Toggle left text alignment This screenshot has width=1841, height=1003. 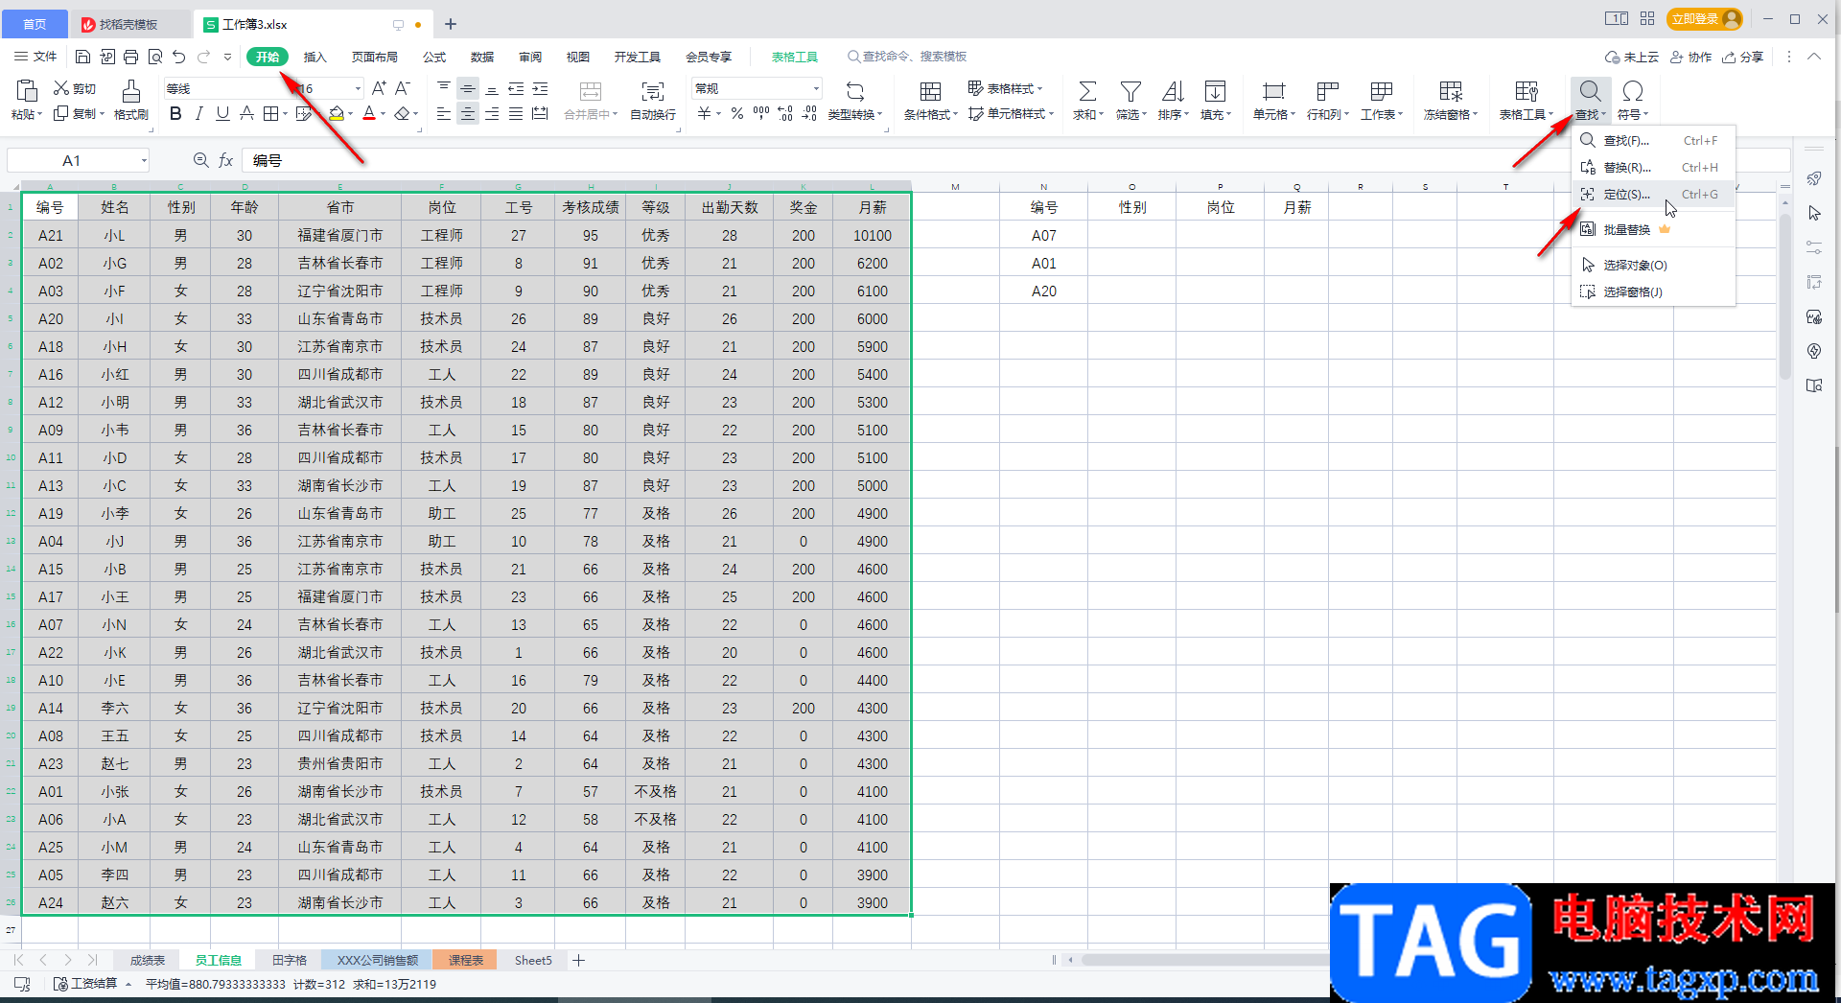(443, 114)
